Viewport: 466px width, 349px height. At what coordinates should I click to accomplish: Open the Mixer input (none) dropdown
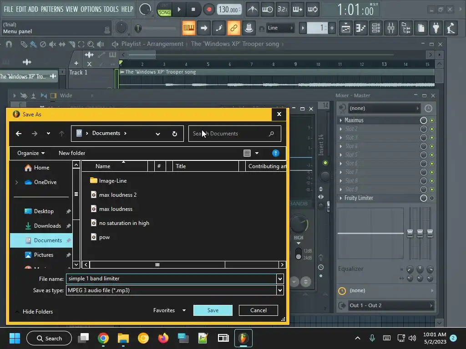tap(384, 108)
